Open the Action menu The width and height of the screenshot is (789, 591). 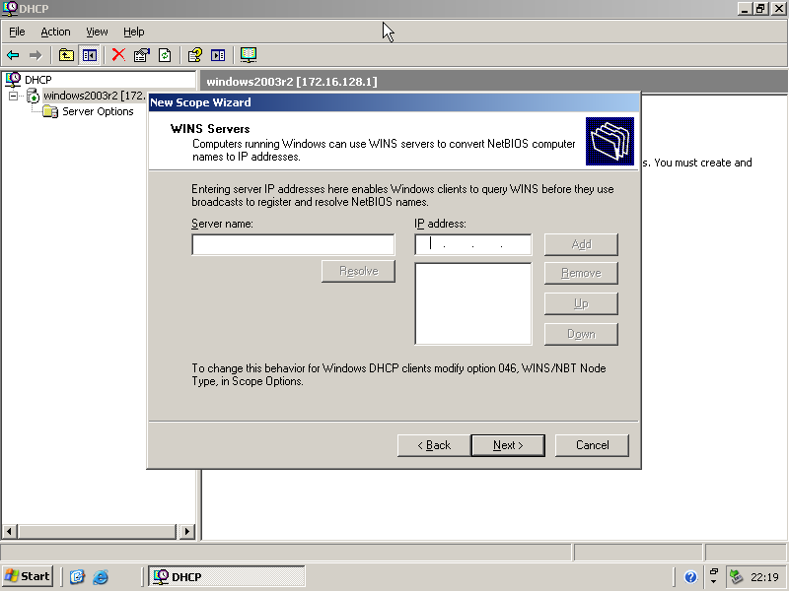[55, 32]
